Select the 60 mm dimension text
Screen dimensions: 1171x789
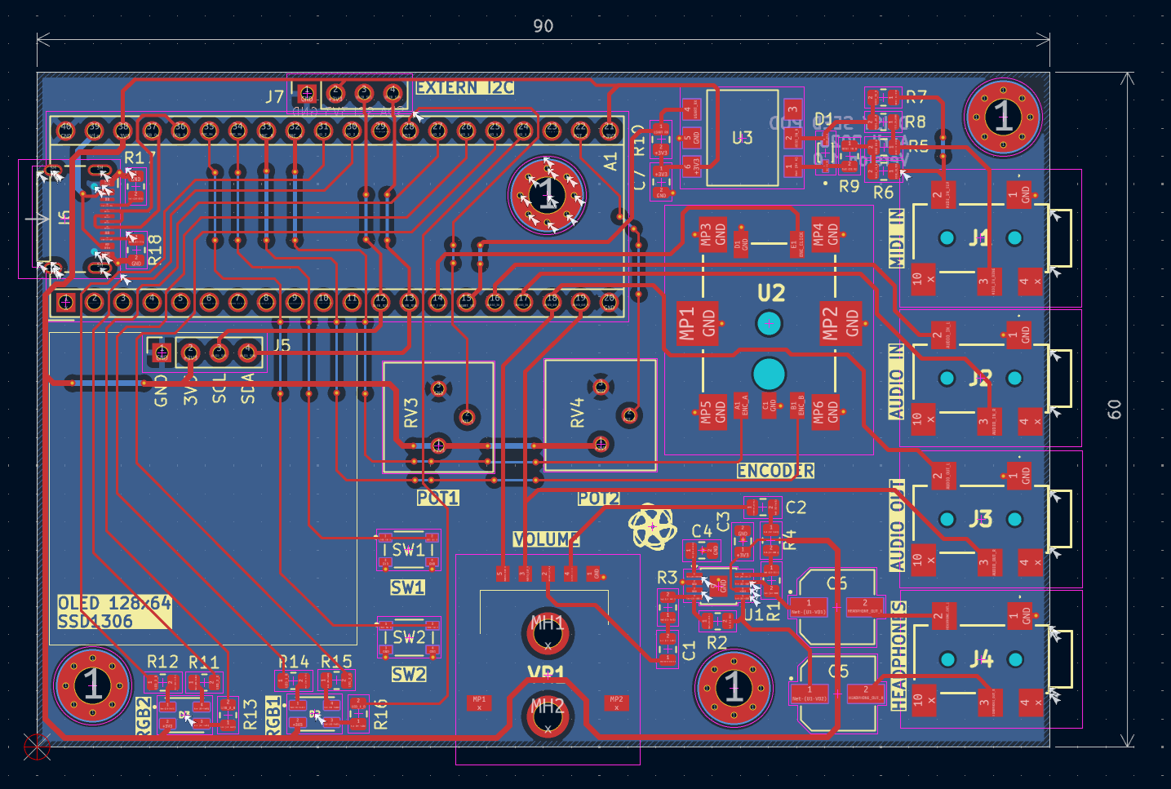(x=1115, y=410)
